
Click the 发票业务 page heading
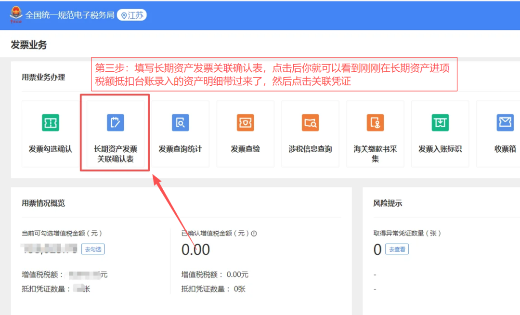click(x=29, y=45)
